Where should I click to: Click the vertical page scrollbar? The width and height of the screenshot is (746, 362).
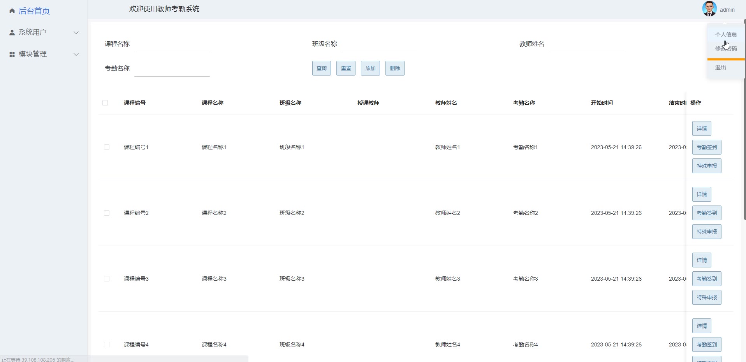pyautogui.click(x=744, y=119)
